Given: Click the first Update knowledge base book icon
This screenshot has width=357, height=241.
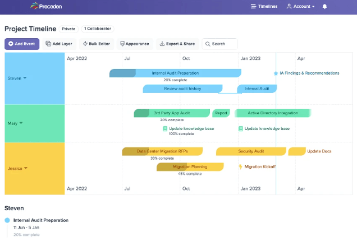Looking at the screenshot, I should coord(165,128).
